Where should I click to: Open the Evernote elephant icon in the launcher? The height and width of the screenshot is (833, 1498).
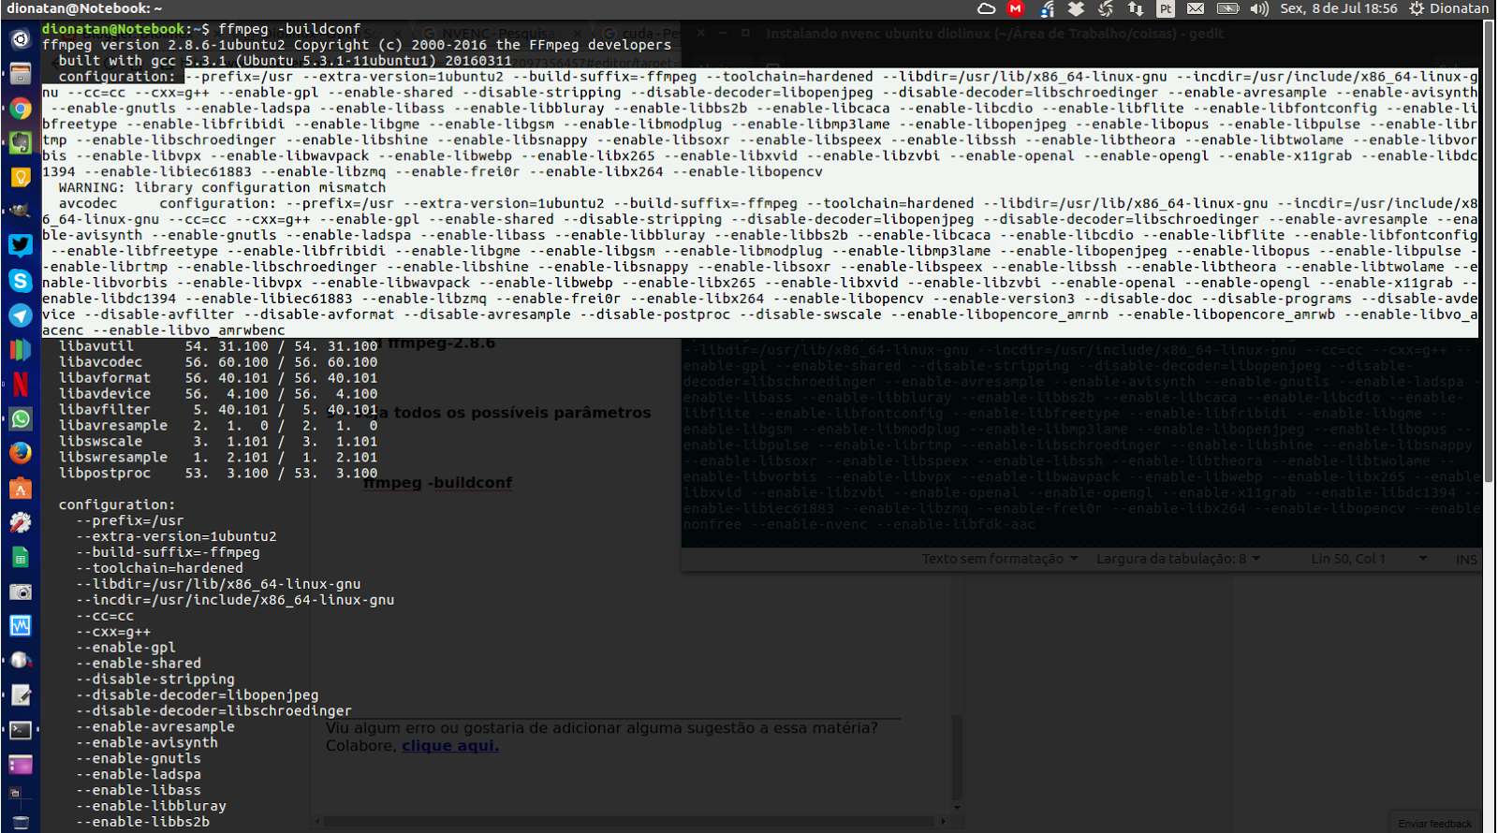20,143
